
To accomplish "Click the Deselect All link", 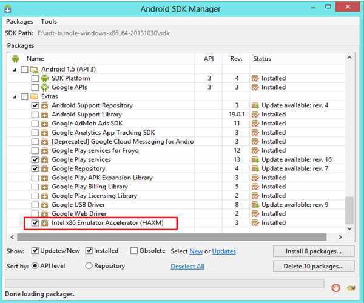I will tap(187, 266).
